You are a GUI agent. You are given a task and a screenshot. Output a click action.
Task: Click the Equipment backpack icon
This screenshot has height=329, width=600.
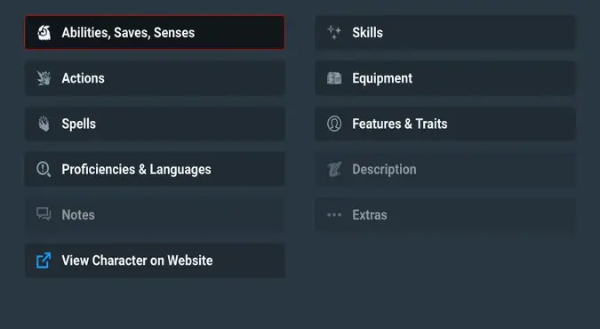click(x=334, y=78)
